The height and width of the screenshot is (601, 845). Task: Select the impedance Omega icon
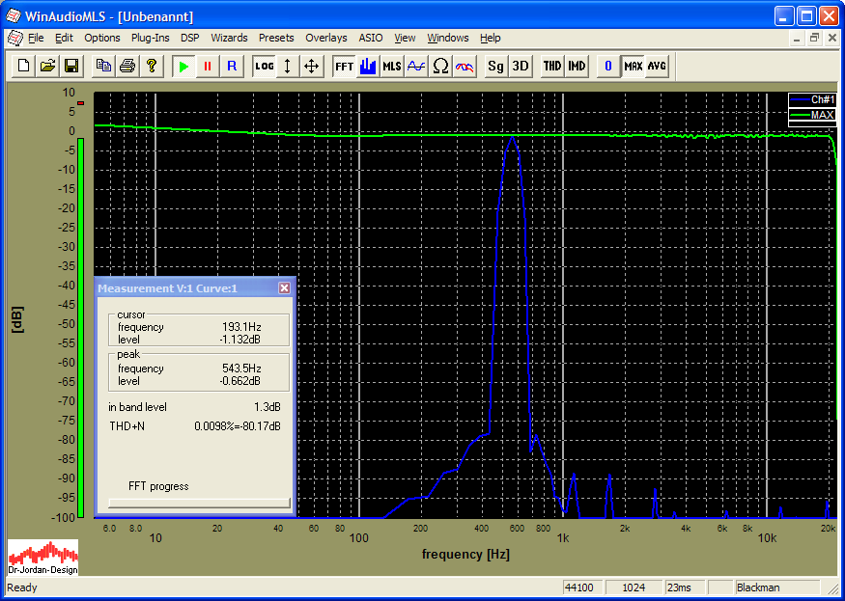coord(440,66)
